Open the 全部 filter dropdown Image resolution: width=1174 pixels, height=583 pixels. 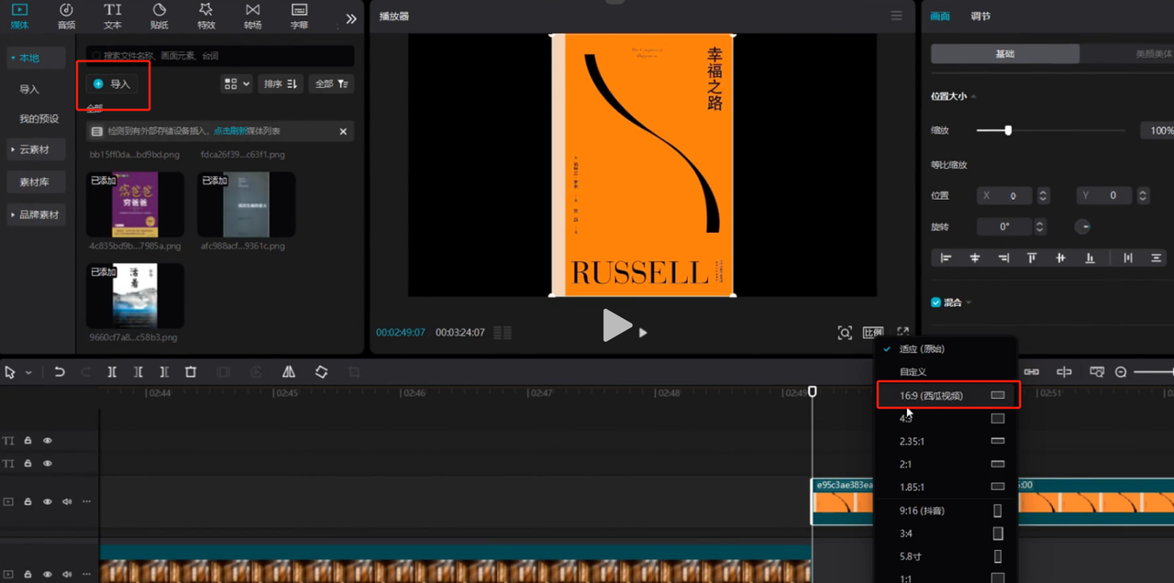click(x=331, y=83)
